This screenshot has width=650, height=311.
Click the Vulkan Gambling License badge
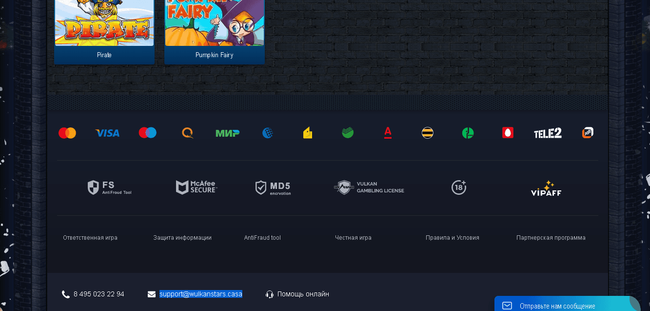click(369, 187)
